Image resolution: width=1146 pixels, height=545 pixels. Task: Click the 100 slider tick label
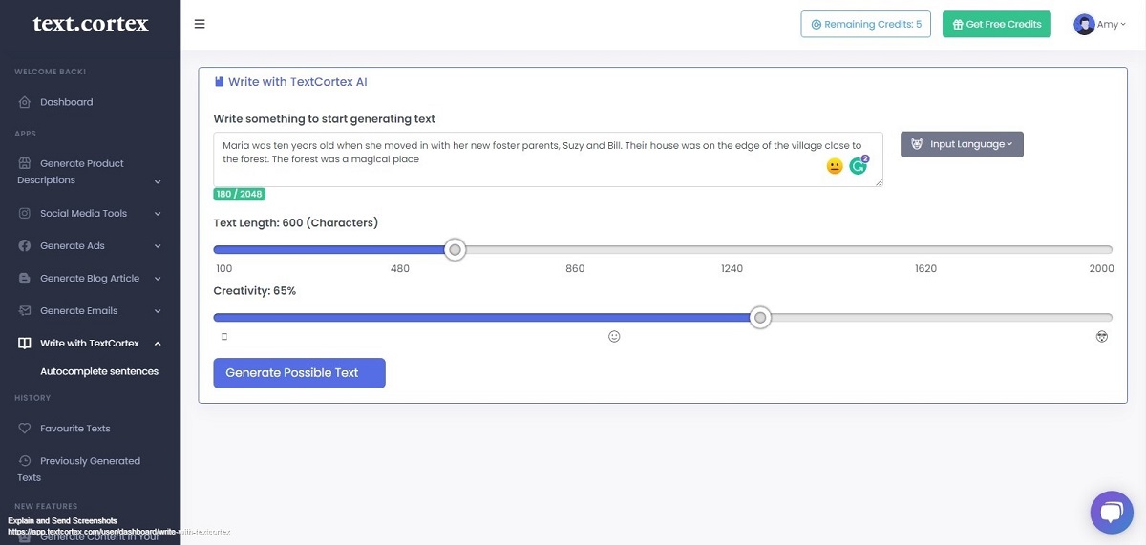pos(224,268)
